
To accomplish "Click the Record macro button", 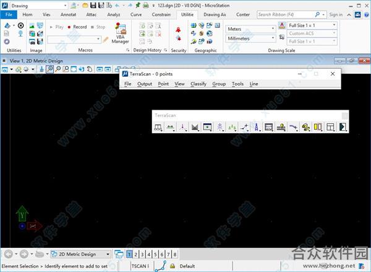I will click(x=77, y=27).
